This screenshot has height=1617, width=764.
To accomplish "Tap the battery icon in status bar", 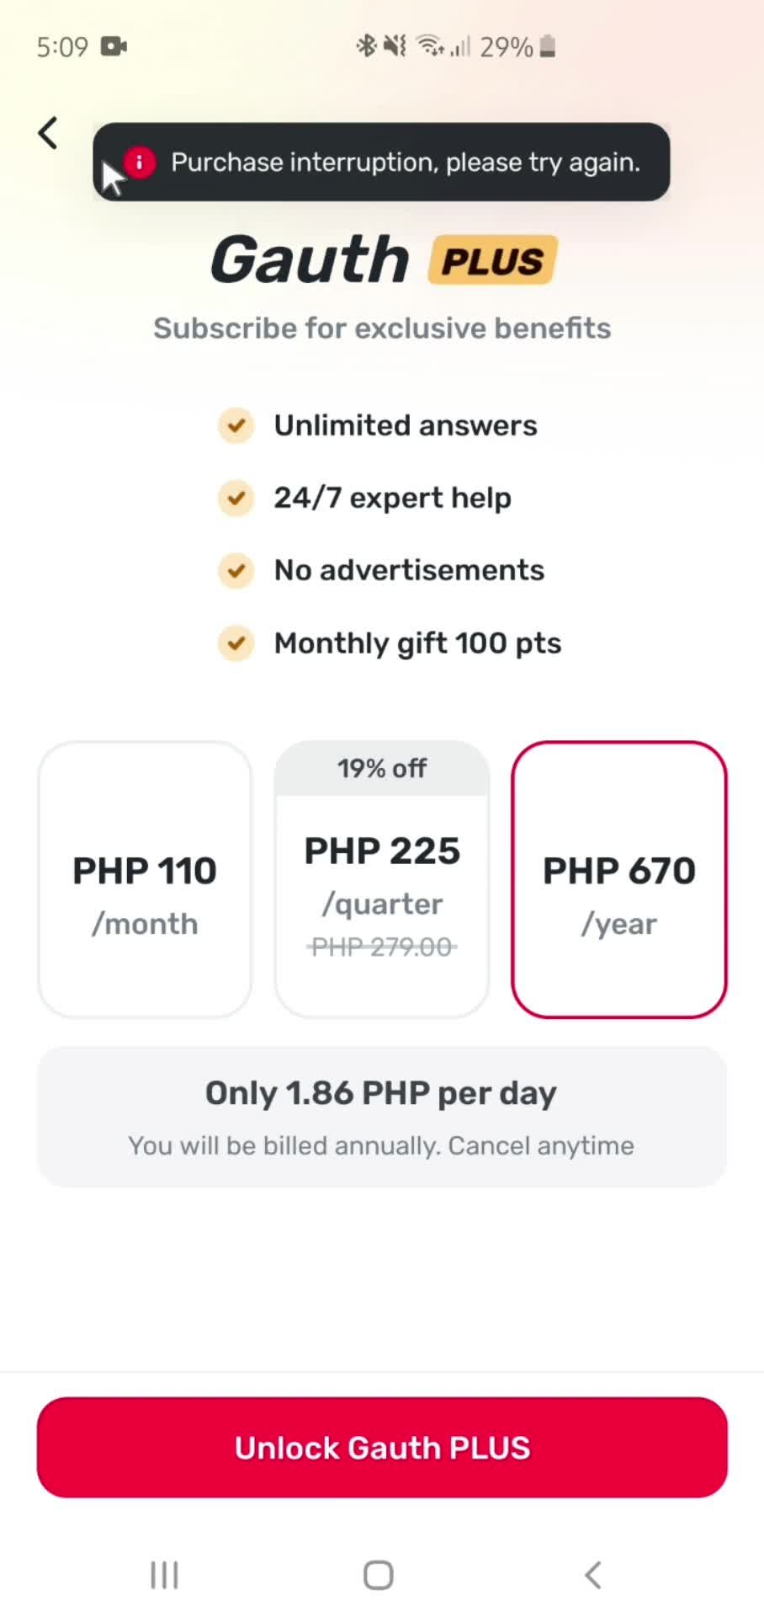I will coord(548,46).
